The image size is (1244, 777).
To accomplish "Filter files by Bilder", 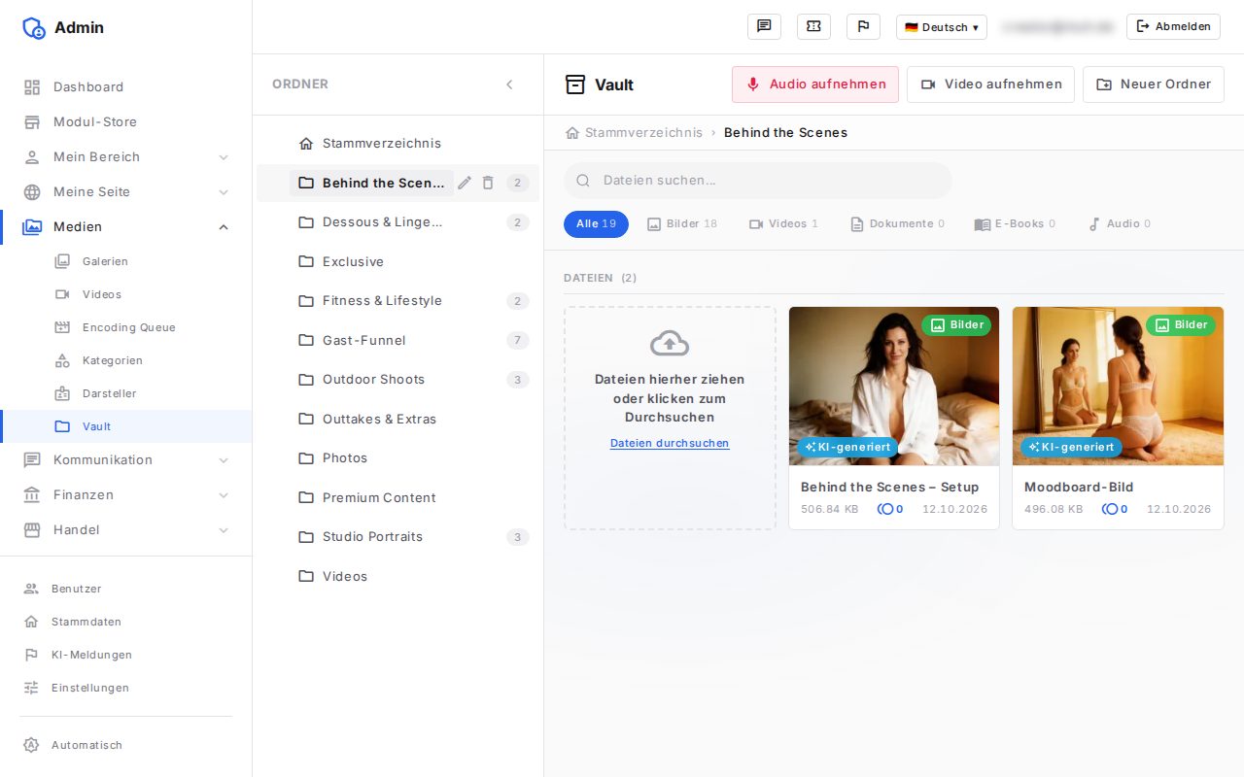I will tap(682, 224).
